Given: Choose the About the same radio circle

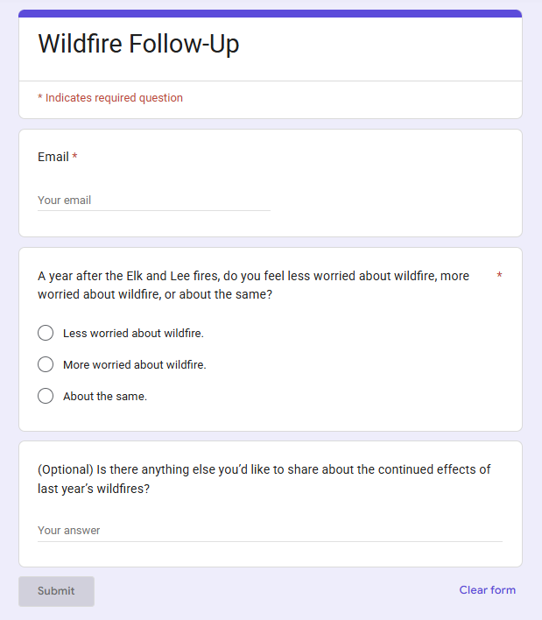Looking at the screenshot, I should 46,396.
